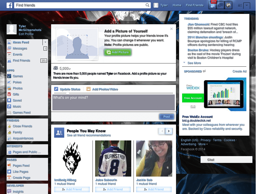259x194 pixels.
Task: Click the Pokes icon
Action: (x=9, y=82)
